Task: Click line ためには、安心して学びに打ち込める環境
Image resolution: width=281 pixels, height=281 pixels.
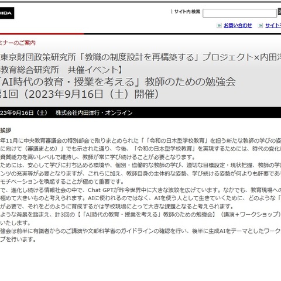Action: pyautogui.click(x=140, y=165)
